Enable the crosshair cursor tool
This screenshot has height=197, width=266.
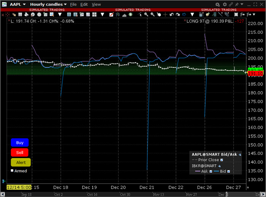pos(165,14)
